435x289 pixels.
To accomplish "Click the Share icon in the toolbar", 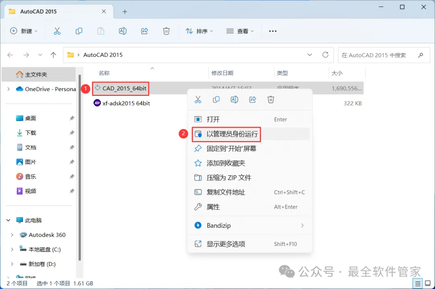I will [145, 31].
